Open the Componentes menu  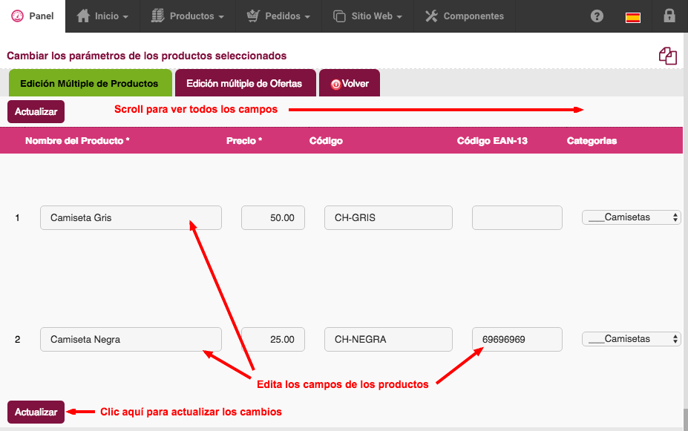pyautogui.click(x=465, y=16)
